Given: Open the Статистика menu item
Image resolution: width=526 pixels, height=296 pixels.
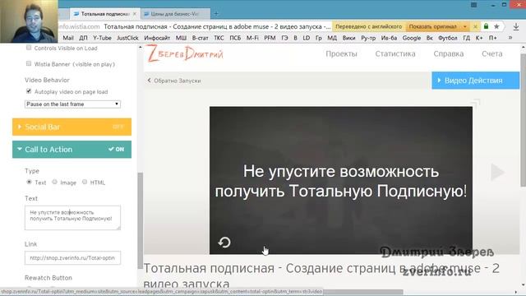Looking at the screenshot, I should [395, 53].
